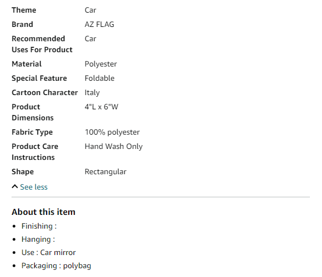Click the AZ FLAG brand value

99,24
